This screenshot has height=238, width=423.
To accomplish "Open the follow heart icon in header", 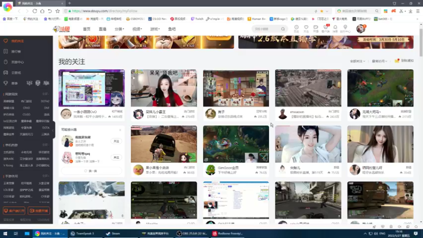I will pyautogui.click(x=306, y=29).
